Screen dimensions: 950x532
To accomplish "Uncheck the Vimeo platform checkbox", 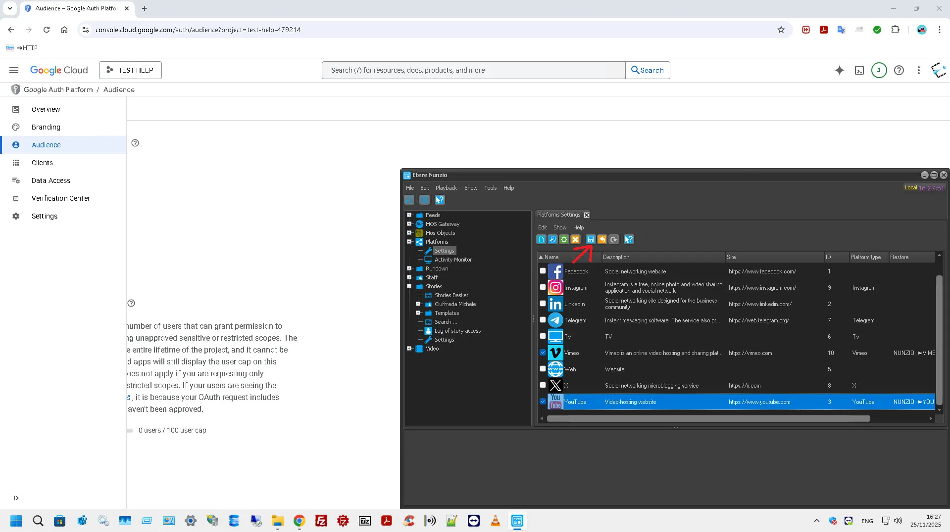I will [x=543, y=353].
